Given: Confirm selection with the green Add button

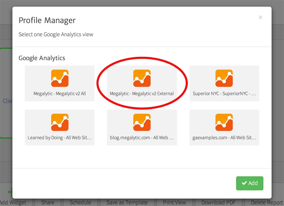Looking at the screenshot, I should pos(250,183).
